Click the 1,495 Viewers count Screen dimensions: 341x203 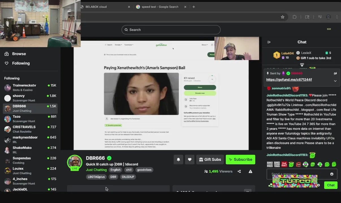coord(218,171)
